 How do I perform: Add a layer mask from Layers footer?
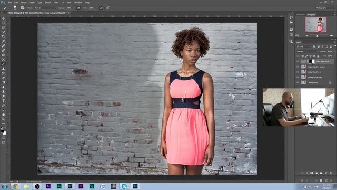coord(312,173)
